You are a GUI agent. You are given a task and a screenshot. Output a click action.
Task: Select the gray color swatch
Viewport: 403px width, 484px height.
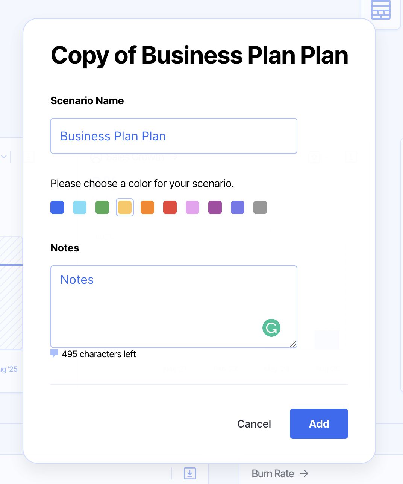pyautogui.click(x=260, y=207)
